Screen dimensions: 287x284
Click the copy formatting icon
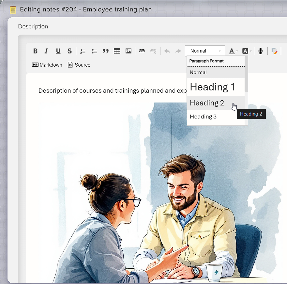point(274,51)
